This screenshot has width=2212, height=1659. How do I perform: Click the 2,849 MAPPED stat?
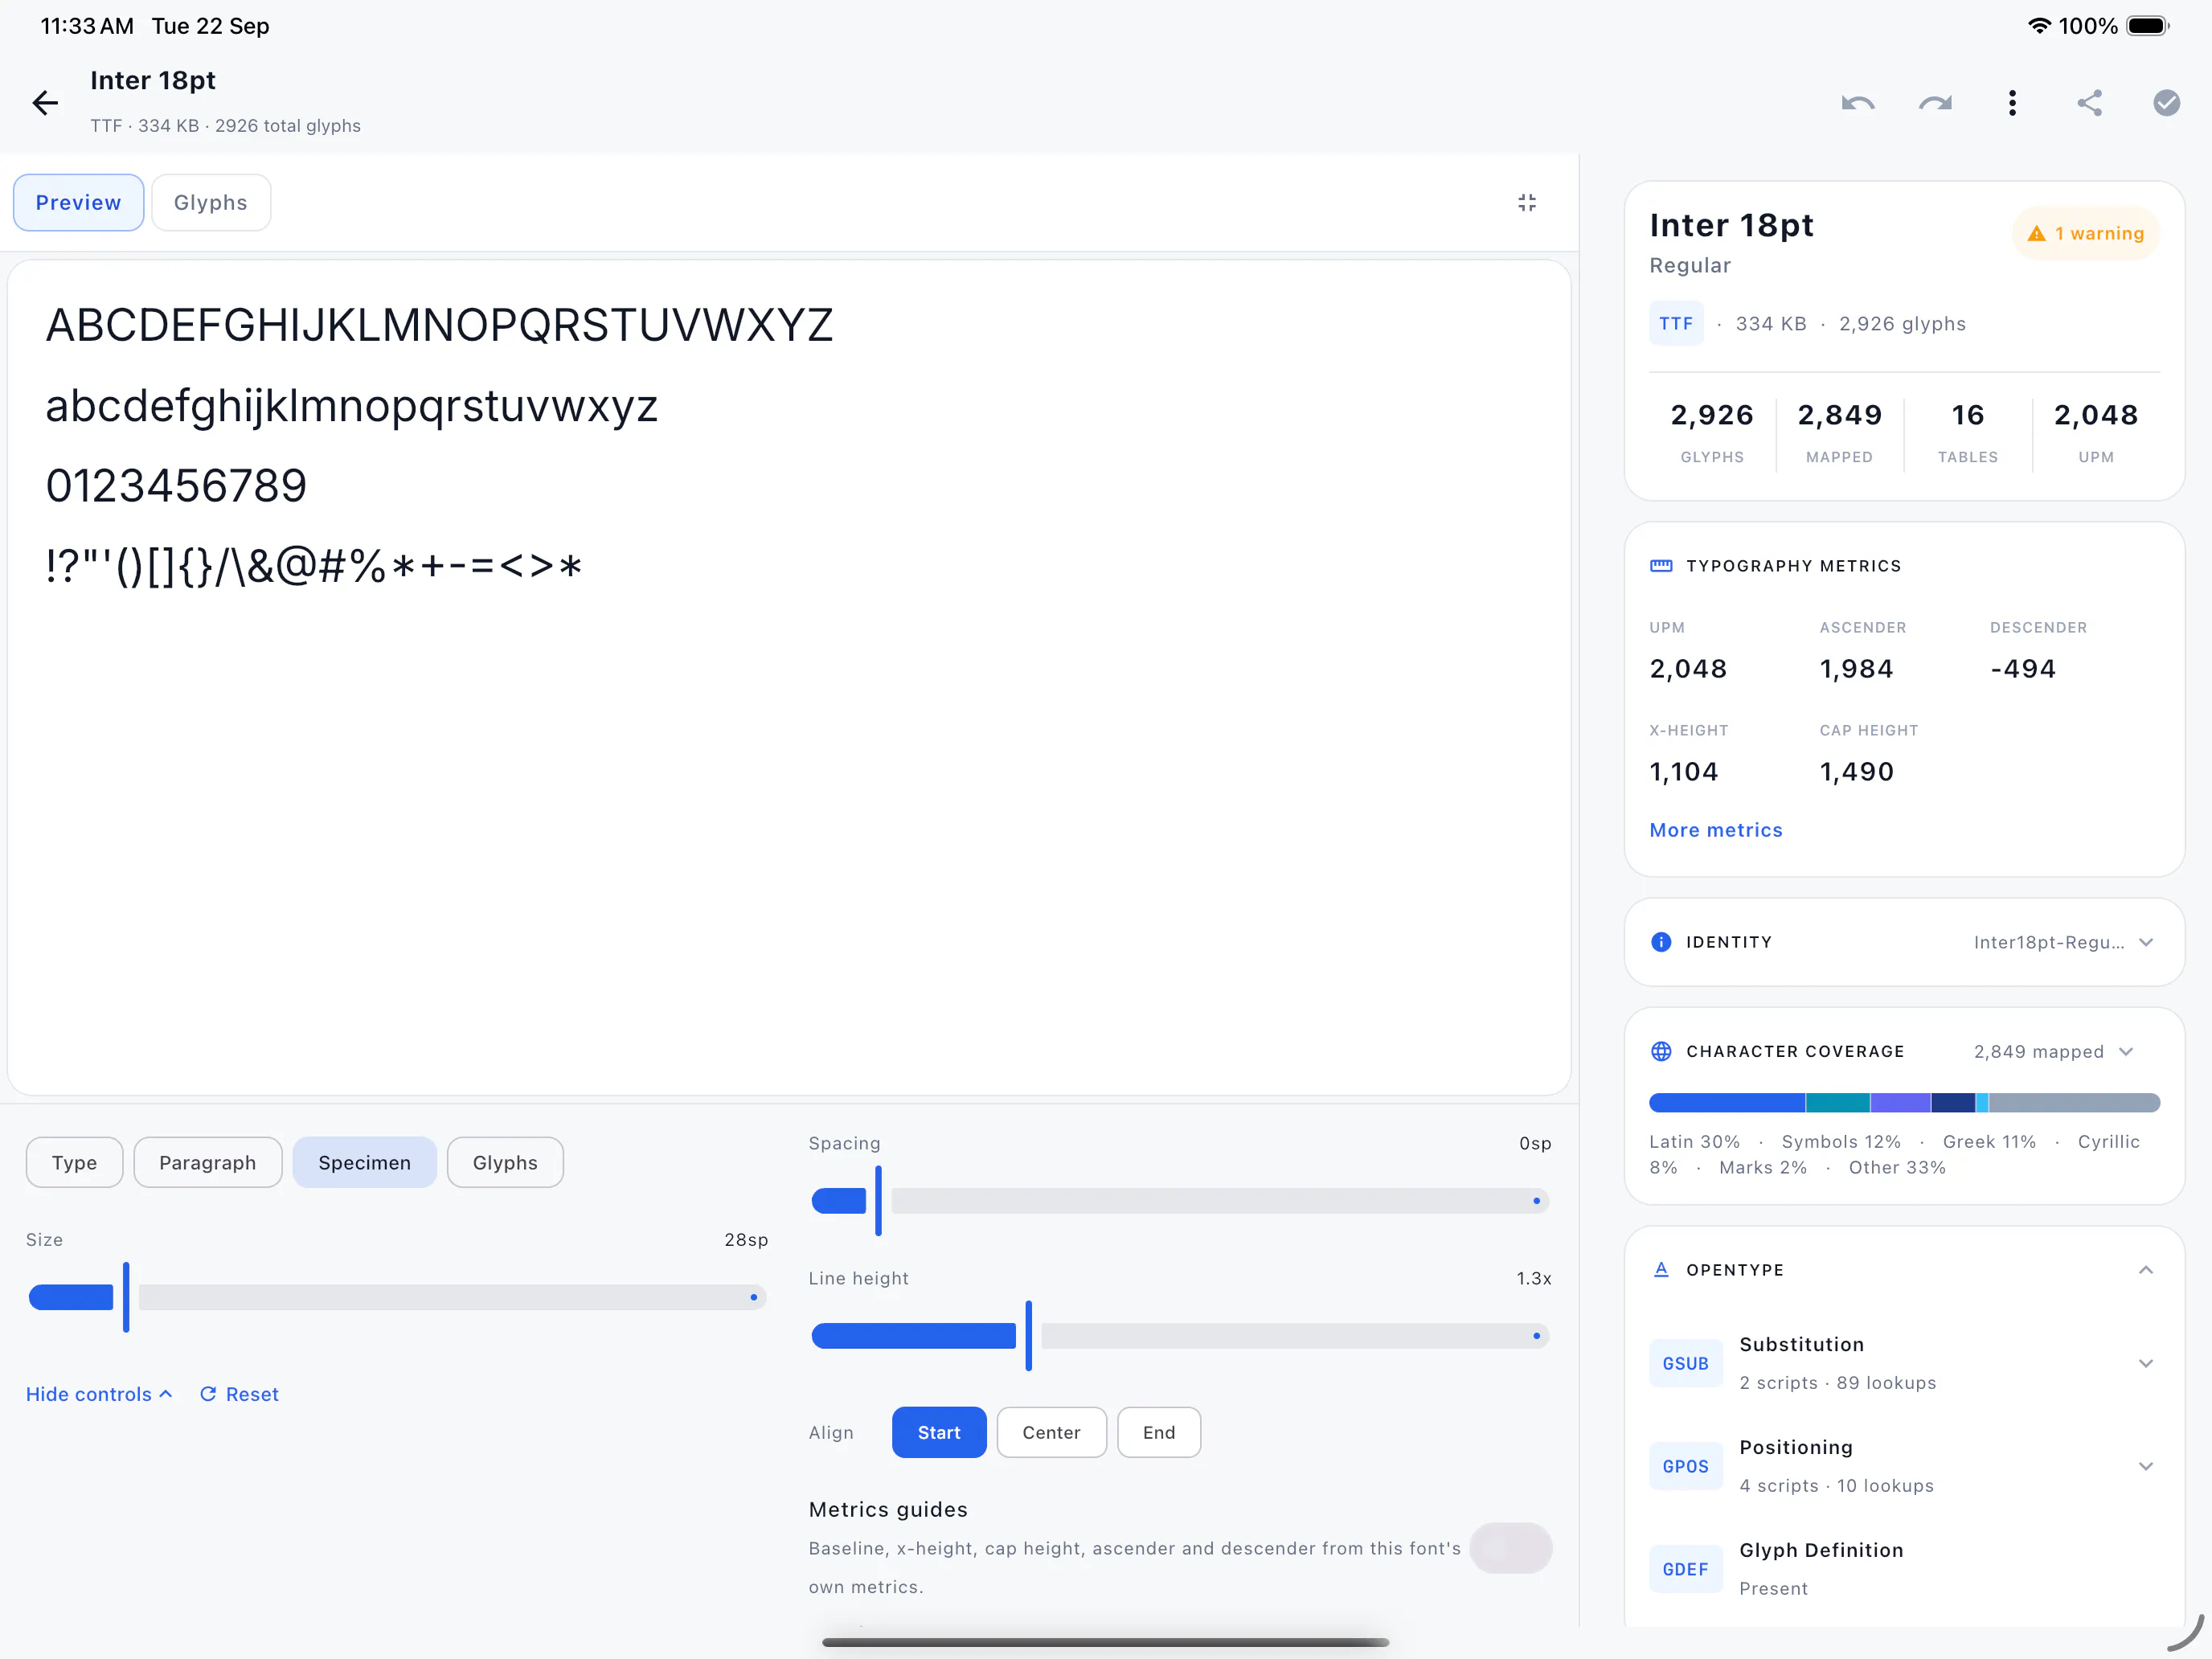(1840, 434)
